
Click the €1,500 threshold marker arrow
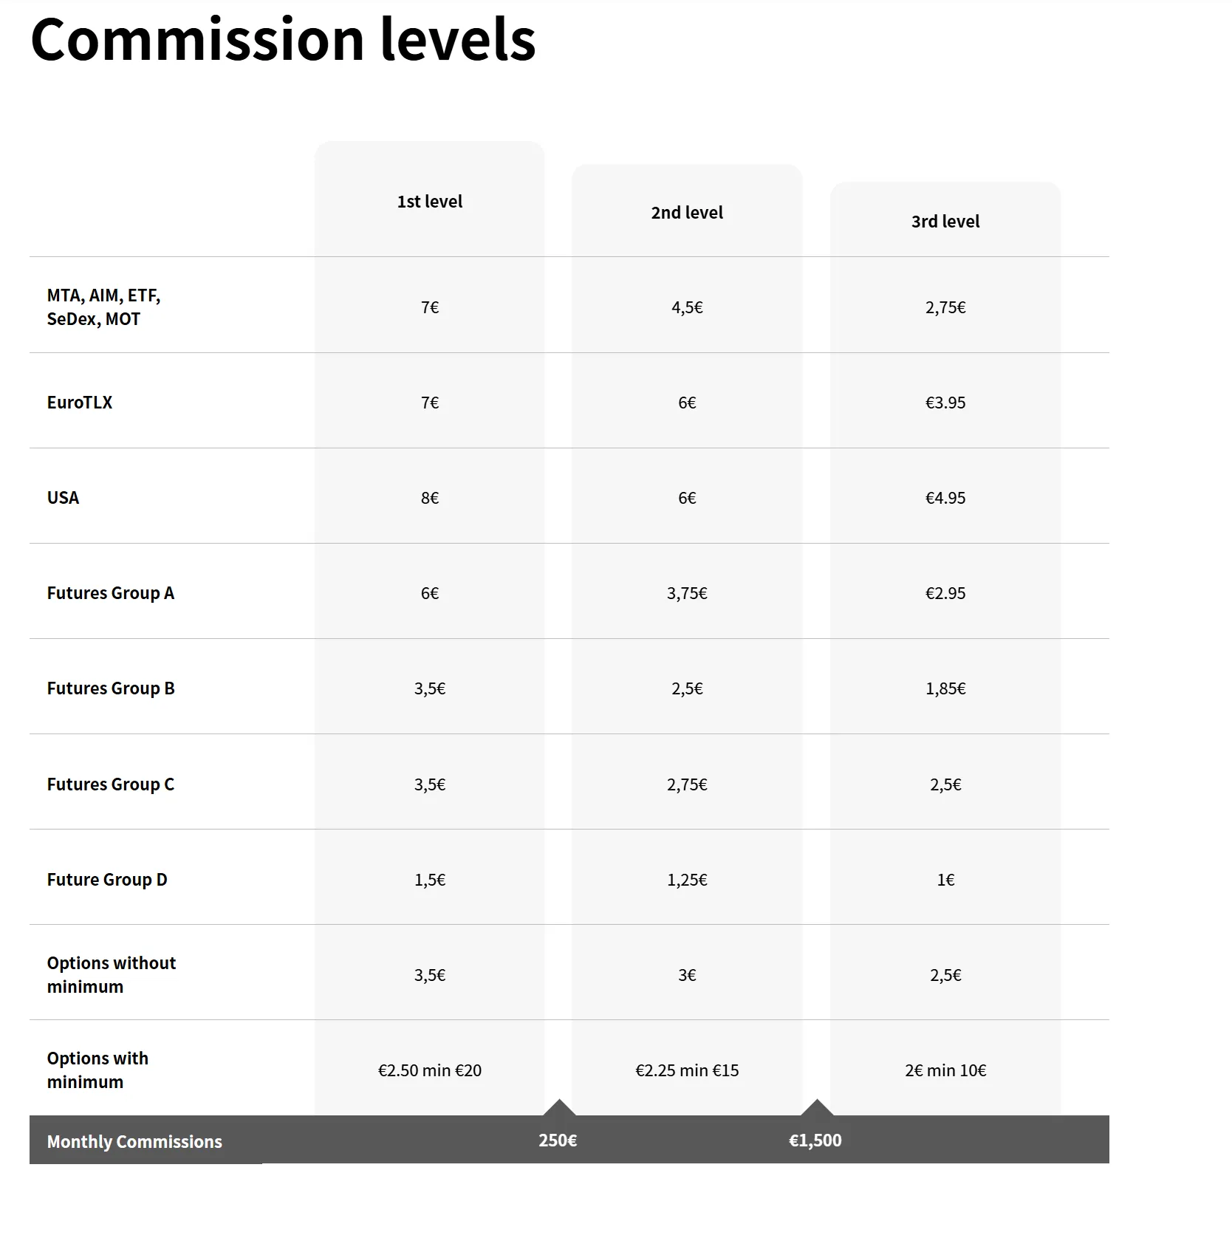(x=817, y=1107)
